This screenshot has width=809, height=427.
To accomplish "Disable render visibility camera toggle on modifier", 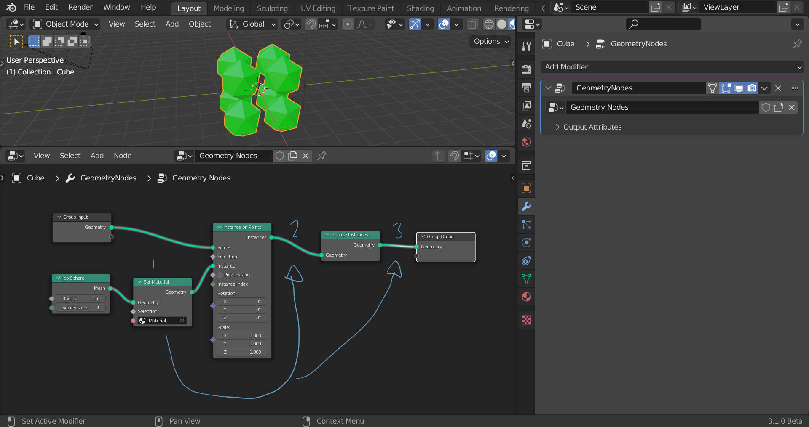I will point(752,88).
